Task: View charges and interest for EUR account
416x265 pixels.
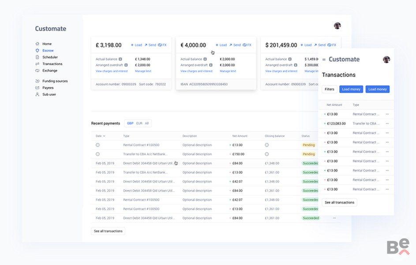Action: click(197, 71)
